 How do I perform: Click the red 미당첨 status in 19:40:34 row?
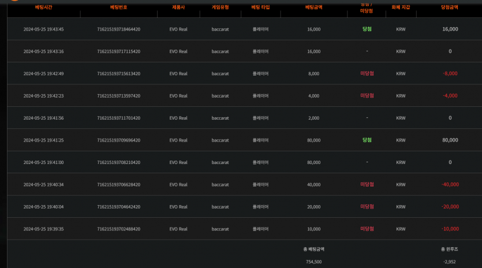(367, 184)
